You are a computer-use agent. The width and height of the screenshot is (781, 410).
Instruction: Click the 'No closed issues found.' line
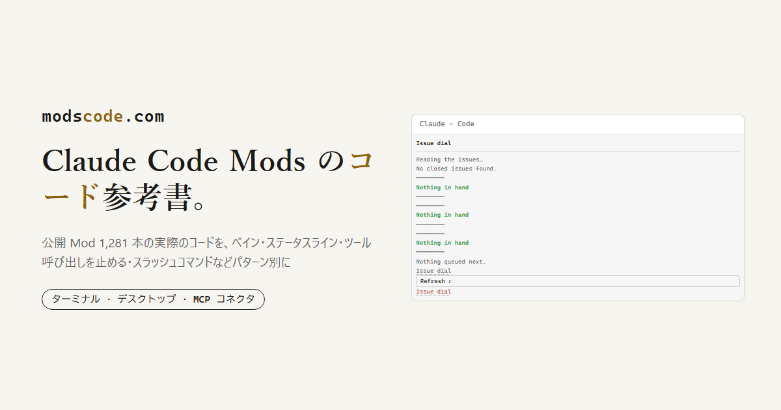click(456, 169)
